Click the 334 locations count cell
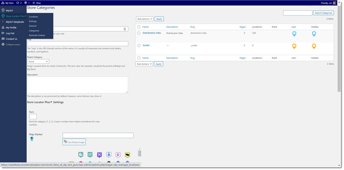Image resolution: width=344 pixels, height=170 pixels. pos(254,33)
